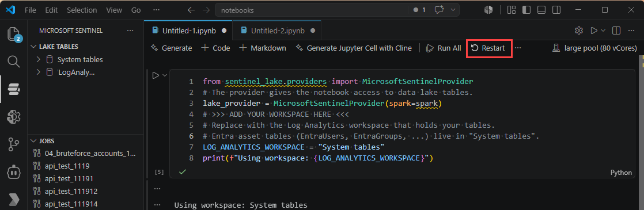Open the Source Control view icon
Screen dimensions: 644x210
pos(14,144)
